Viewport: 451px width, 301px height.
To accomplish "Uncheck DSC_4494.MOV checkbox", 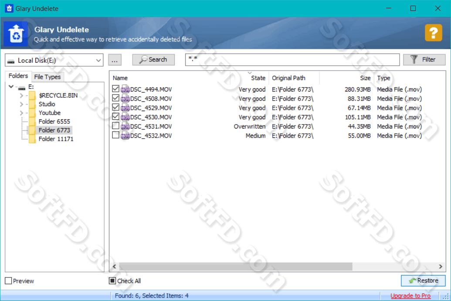I will [x=115, y=89].
